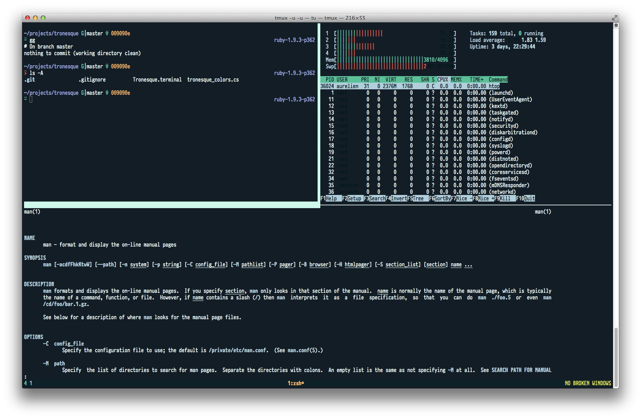641x419 pixels.
Task: Click the Command column header
Action: coord(498,80)
